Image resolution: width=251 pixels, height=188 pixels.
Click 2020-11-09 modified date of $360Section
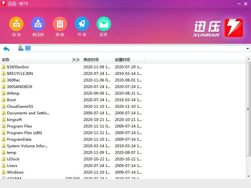(x=97, y=67)
